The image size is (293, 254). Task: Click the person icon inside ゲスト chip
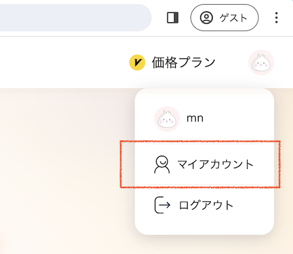206,18
